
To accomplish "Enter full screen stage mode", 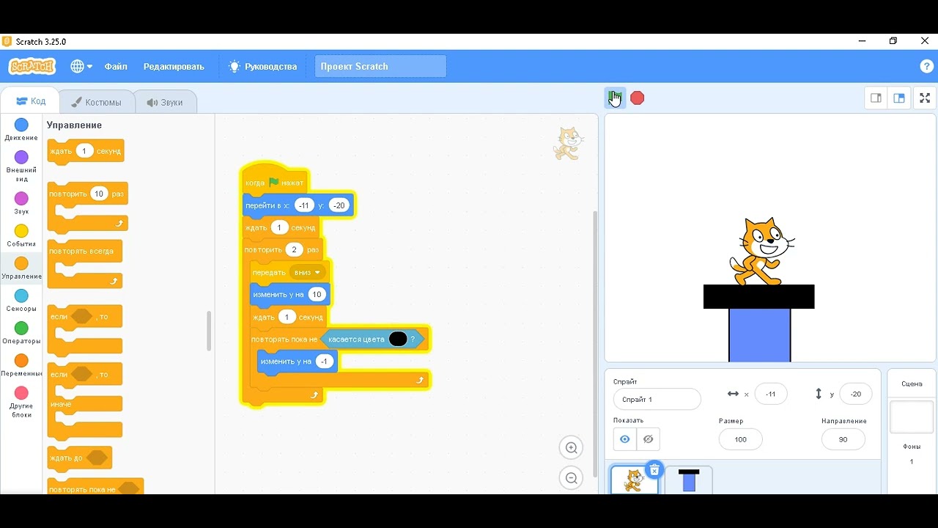I will pyautogui.click(x=925, y=98).
